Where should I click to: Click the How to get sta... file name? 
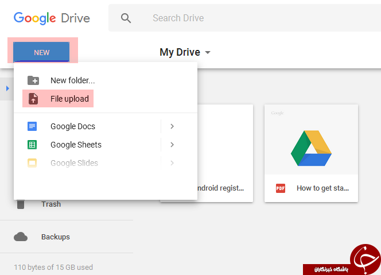pos(322,188)
